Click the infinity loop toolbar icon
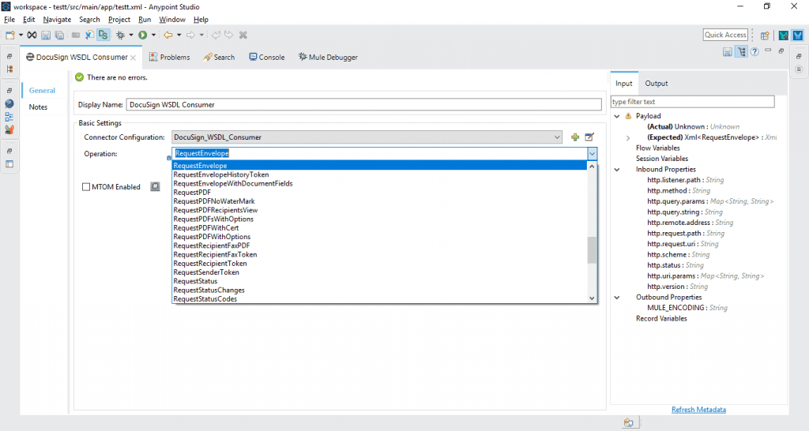This screenshot has height=431, width=809. [x=32, y=35]
